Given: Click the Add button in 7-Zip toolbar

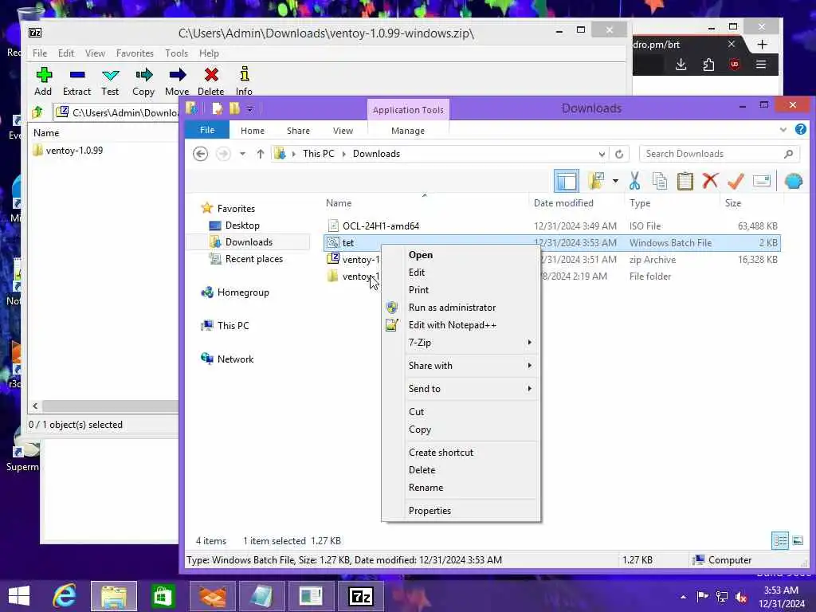Looking at the screenshot, I should [x=43, y=82].
